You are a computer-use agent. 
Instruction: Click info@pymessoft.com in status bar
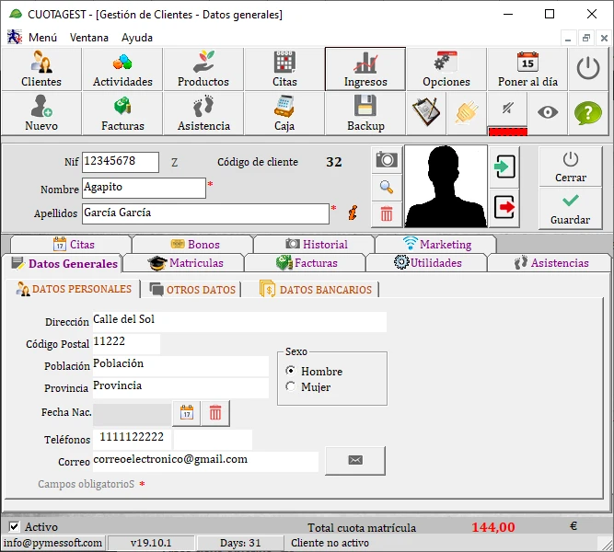click(x=52, y=543)
